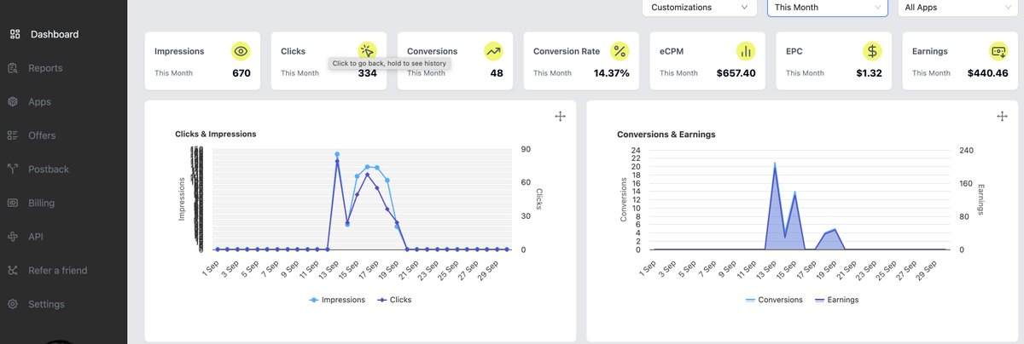Open the Dashboard menu item

click(x=55, y=34)
